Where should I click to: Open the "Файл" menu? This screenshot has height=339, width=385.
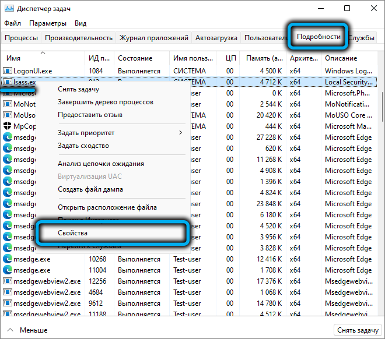pos(12,23)
